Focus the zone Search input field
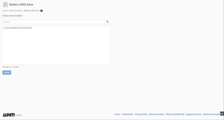Image resolution: width=224 pixels, height=120 pixels. 53,22
